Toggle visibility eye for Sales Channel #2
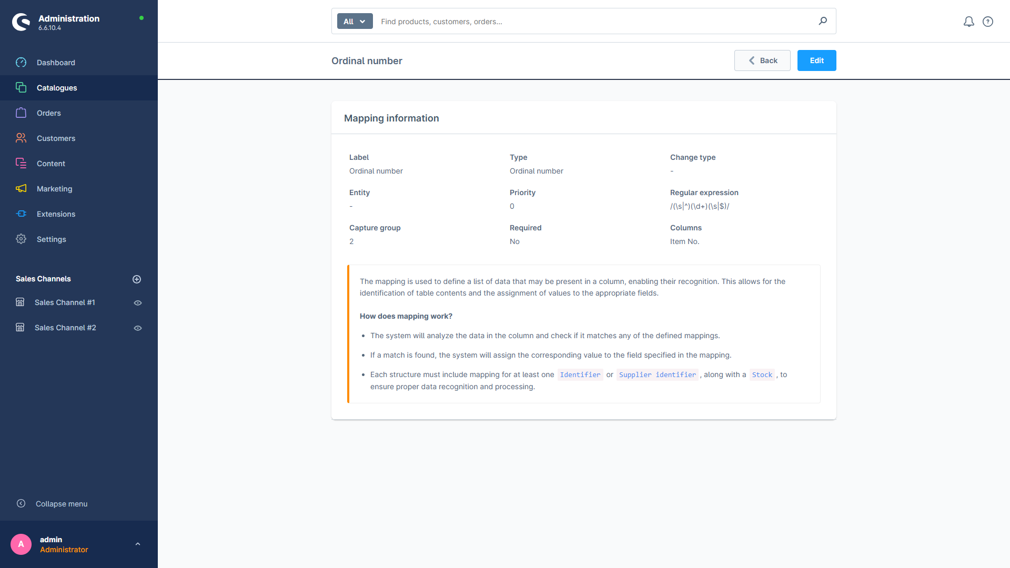This screenshot has width=1010, height=568. pos(138,328)
